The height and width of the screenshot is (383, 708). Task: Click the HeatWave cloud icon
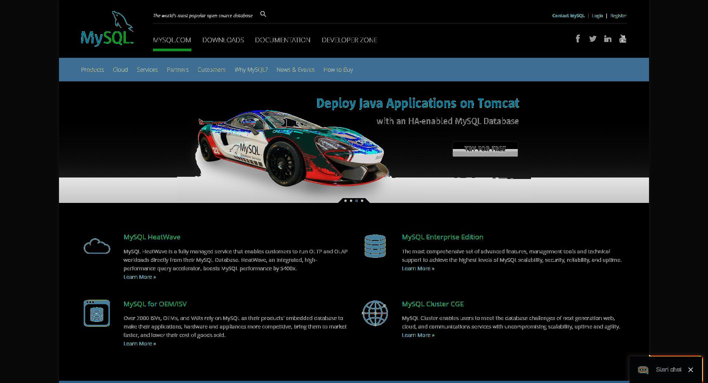[97, 246]
